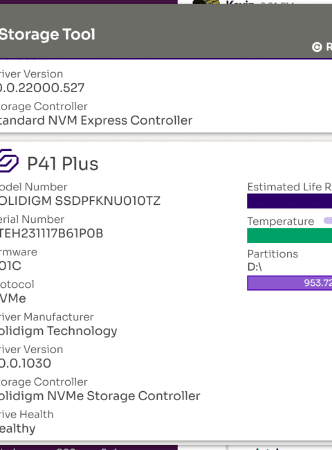The image size is (332, 450).
Task: Click Solidigm Technology driver manufacturer text
Action: (x=59, y=331)
